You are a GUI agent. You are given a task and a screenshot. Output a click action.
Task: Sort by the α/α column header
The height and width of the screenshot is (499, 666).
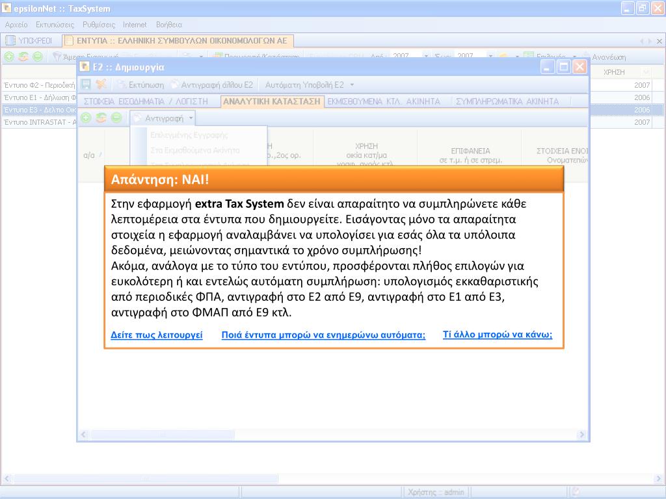[x=91, y=155]
